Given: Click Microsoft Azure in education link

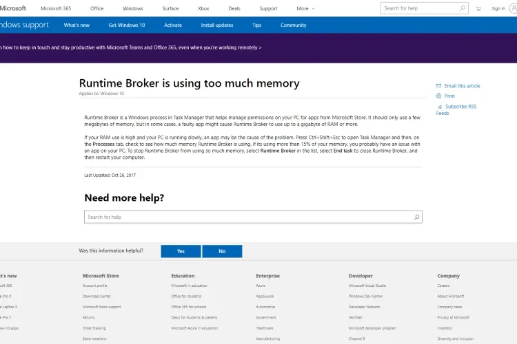Looking at the screenshot, I should tap(194, 328).
